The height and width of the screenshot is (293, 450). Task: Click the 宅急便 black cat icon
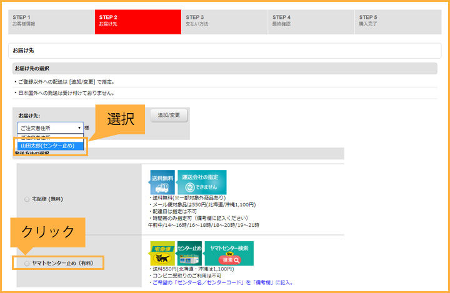pyautogui.click(x=162, y=253)
